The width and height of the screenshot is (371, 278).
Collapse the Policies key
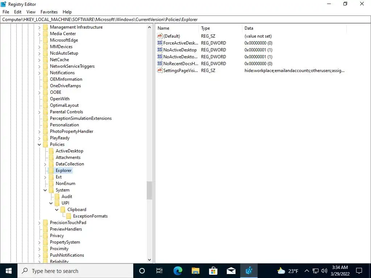click(x=39, y=144)
